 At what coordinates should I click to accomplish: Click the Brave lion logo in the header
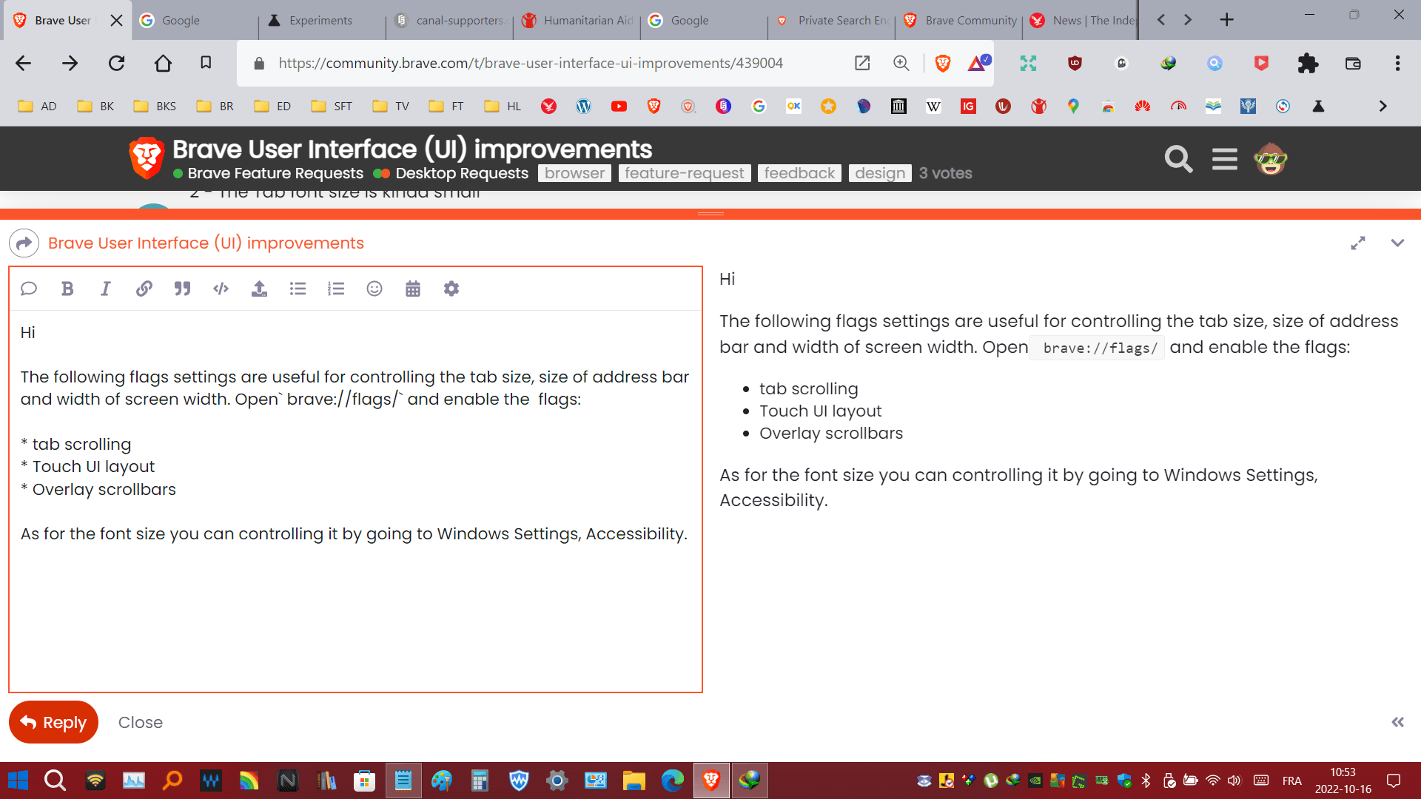146,158
